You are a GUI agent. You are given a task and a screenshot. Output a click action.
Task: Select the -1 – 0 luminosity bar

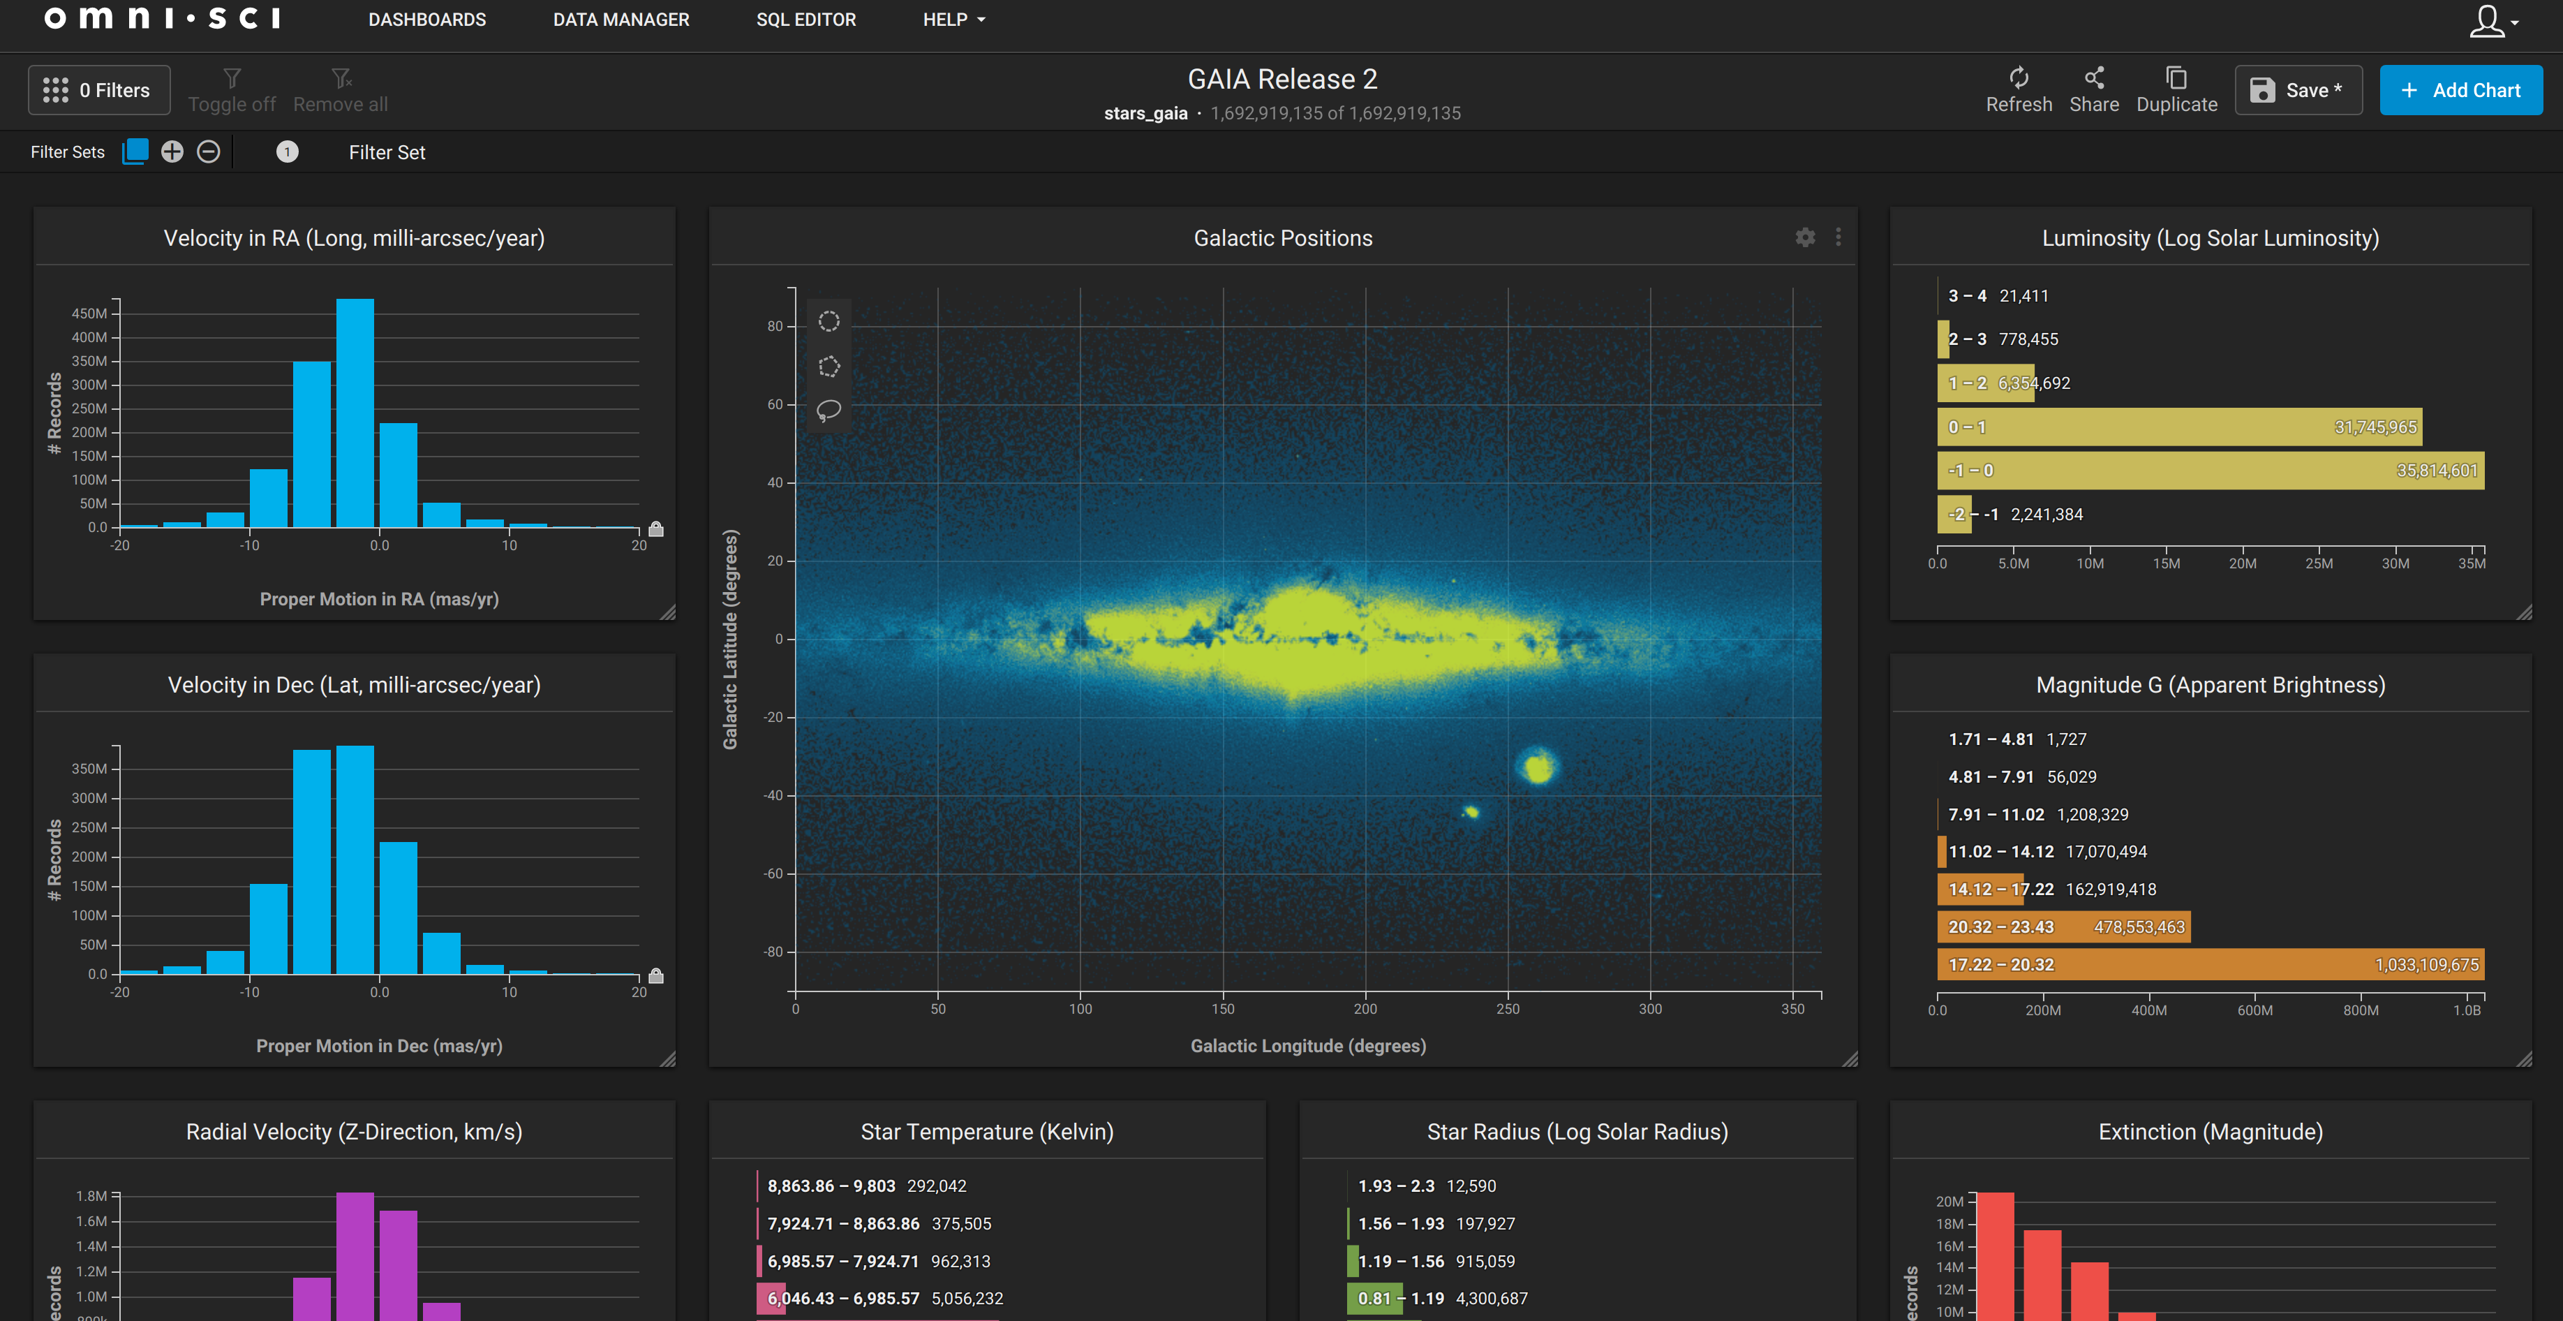coord(2210,471)
